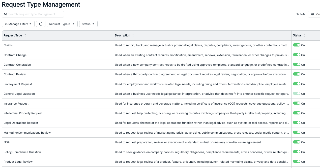Image resolution: width=320 pixels, height=168 pixels.
Task: Click the Claims description text
Action: 202,45
